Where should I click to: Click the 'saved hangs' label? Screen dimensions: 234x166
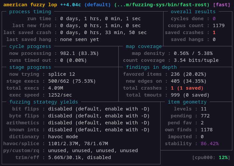pos(187,39)
